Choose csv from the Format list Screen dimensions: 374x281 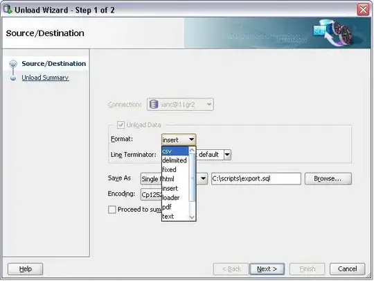pos(175,151)
